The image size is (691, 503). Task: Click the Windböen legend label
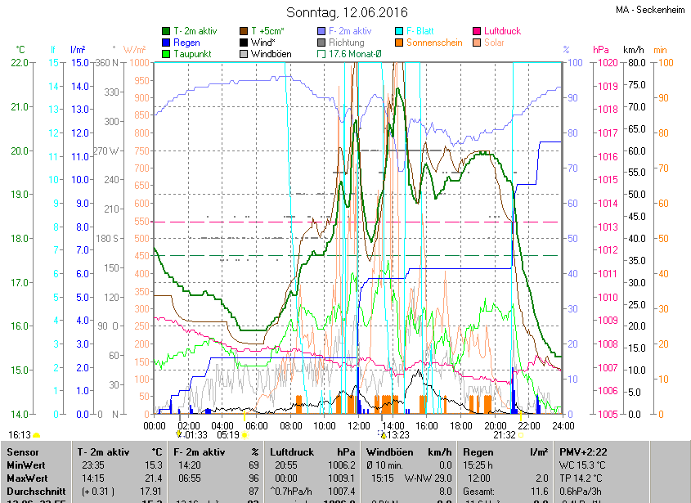[271, 54]
